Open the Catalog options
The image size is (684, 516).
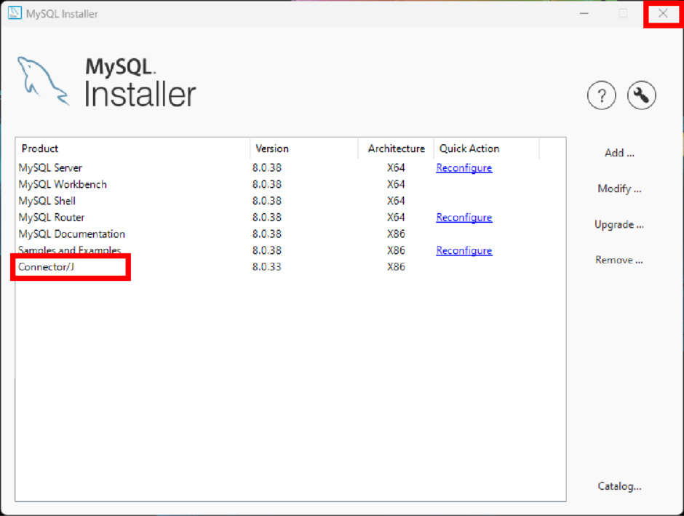(619, 486)
